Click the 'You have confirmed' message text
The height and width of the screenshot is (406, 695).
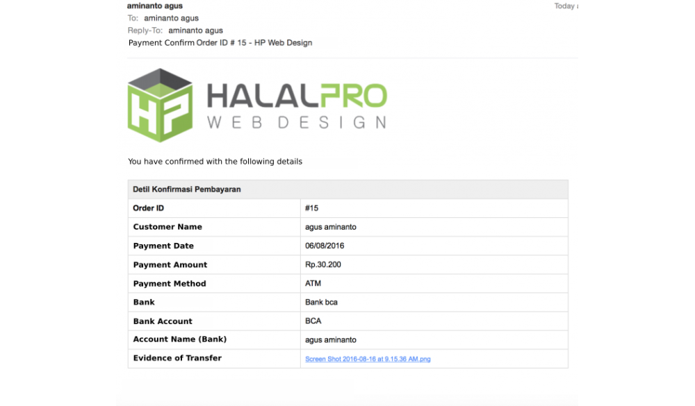[x=215, y=162]
